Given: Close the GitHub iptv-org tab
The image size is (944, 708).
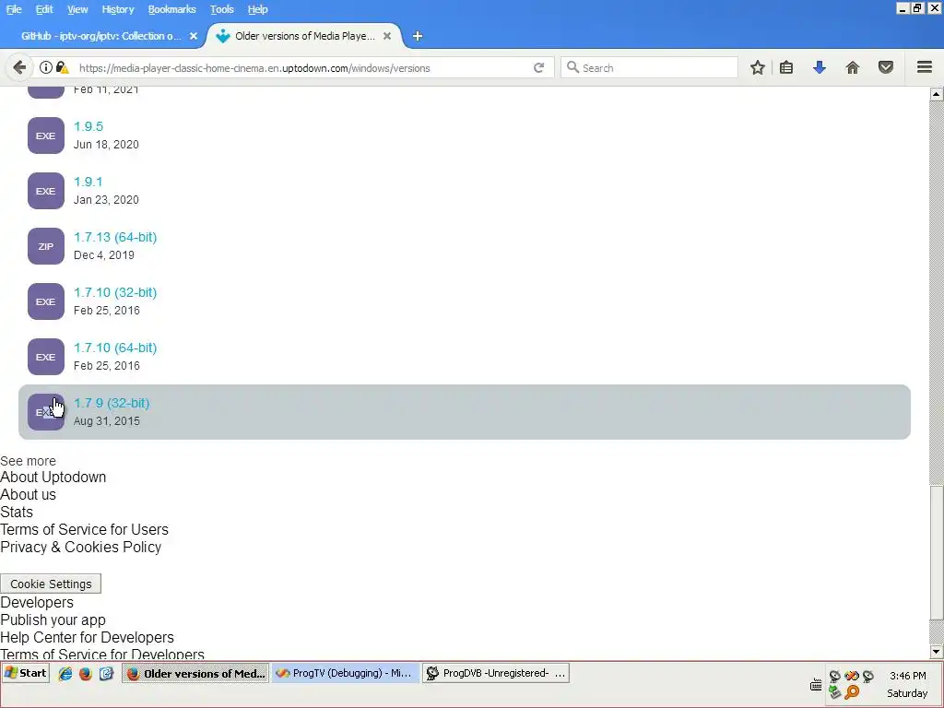Looking at the screenshot, I should 194,36.
